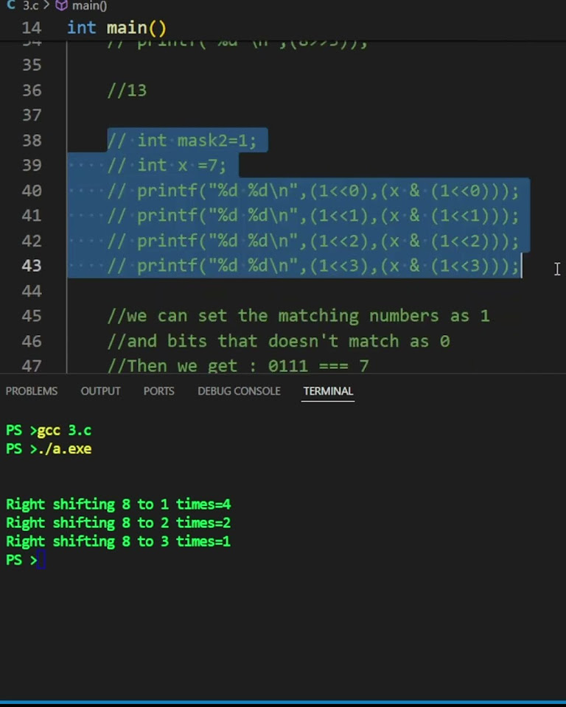Place cursor on the //13 comment line

127,91
